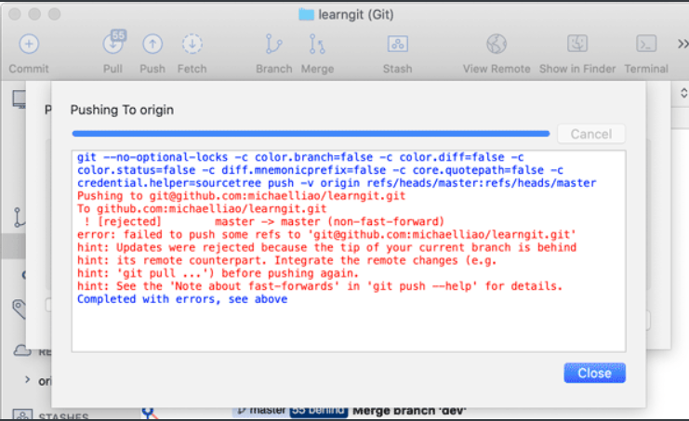Select the 'Merge branch dev' commit row

tap(409, 412)
